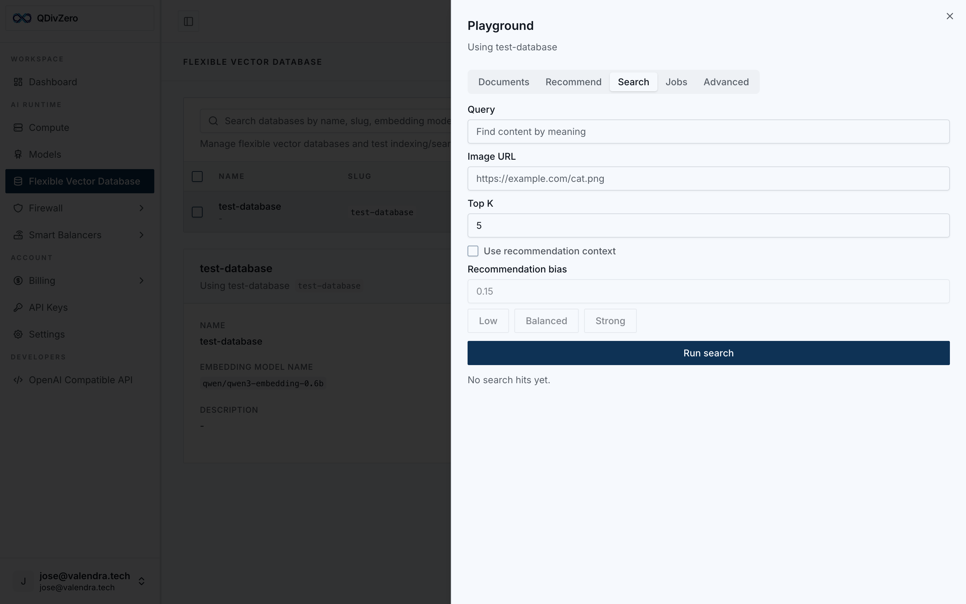Check the select-all box in table header
The width and height of the screenshot is (966, 604).
197,176
